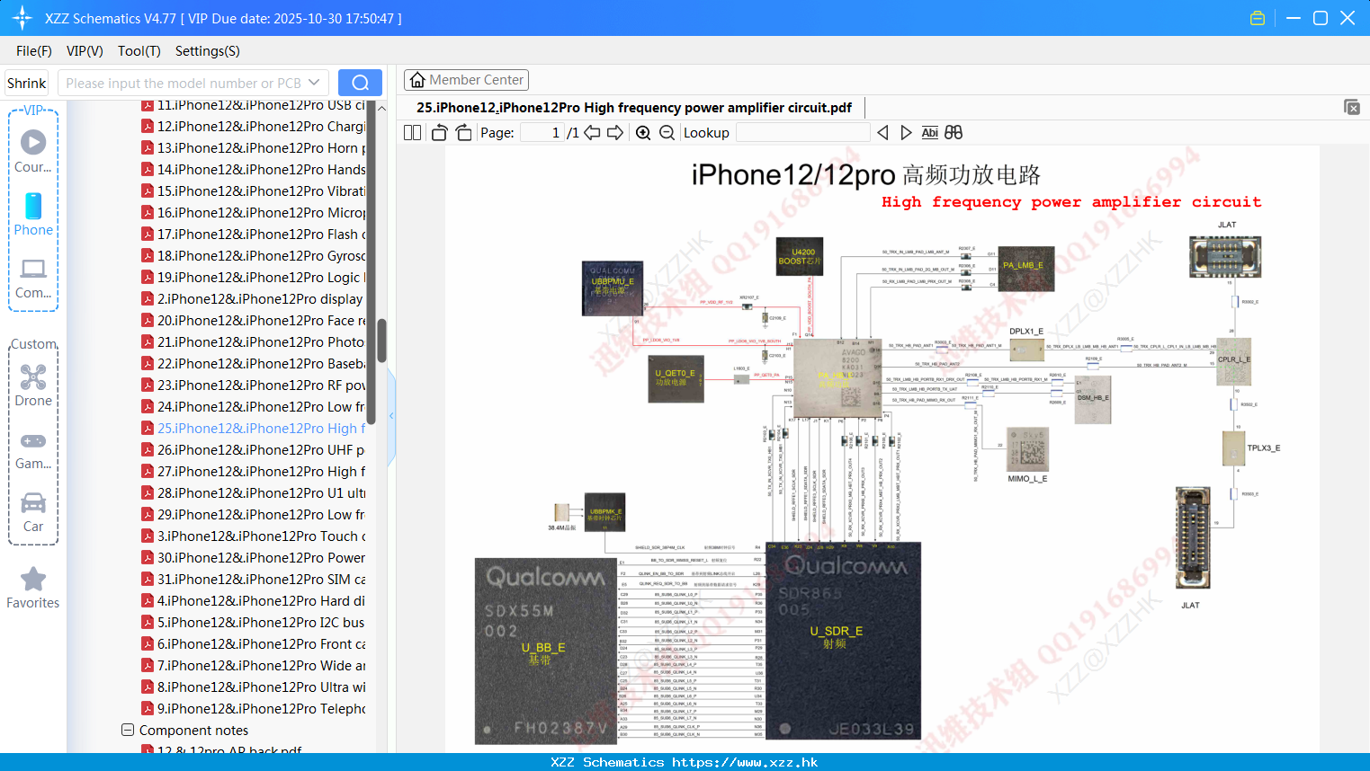
Task: Open the Favorites star
Action: (33, 588)
